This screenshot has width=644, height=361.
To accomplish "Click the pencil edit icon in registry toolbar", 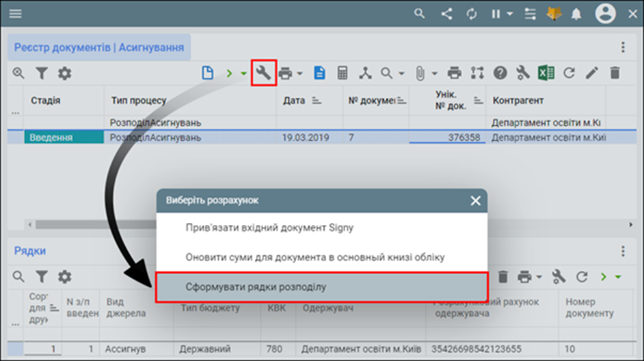I will (592, 73).
